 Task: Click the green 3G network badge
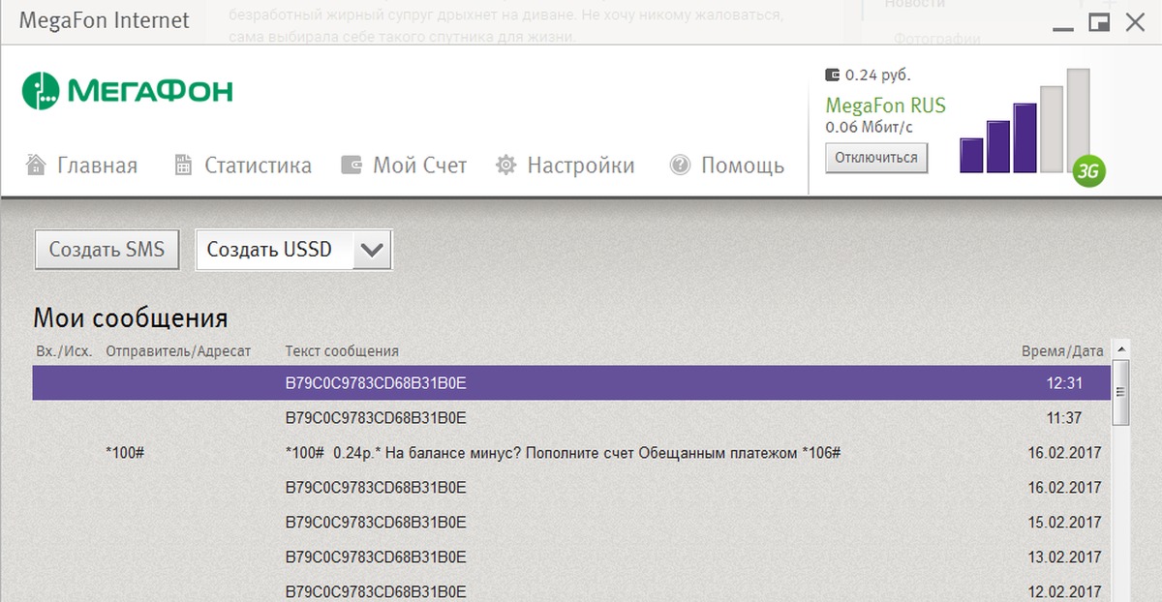pos(1088,171)
